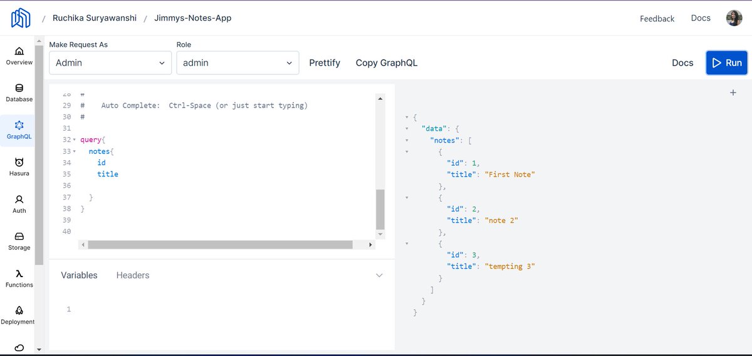Click Copy GraphQL button

tap(387, 63)
